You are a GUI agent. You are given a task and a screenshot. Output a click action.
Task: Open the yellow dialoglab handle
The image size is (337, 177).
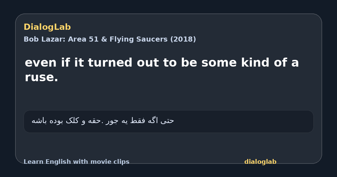point(260,162)
